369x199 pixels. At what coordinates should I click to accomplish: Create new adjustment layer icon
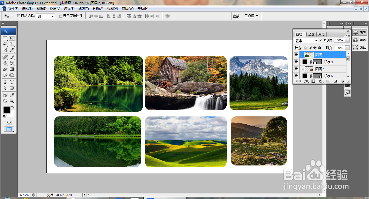pyautogui.click(x=321, y=81)
